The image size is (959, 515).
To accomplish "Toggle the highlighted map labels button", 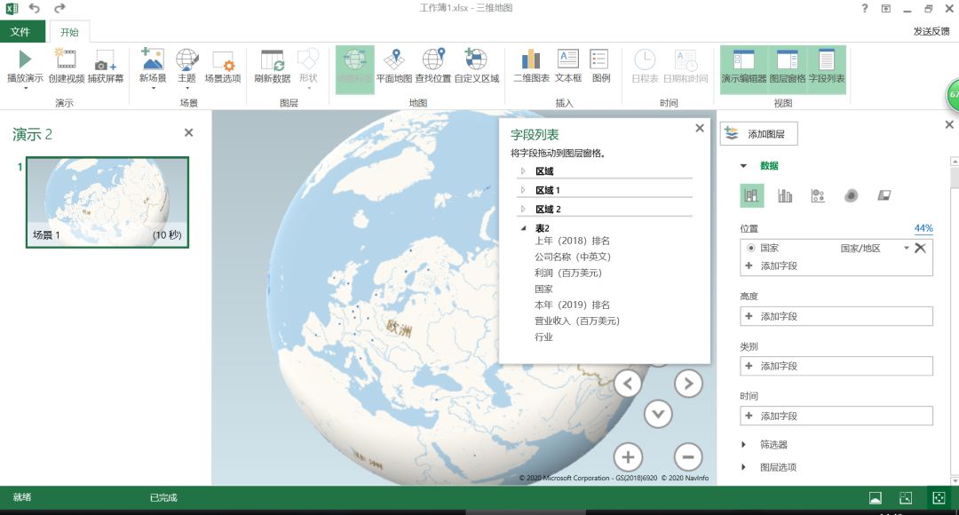I will 354,69.
